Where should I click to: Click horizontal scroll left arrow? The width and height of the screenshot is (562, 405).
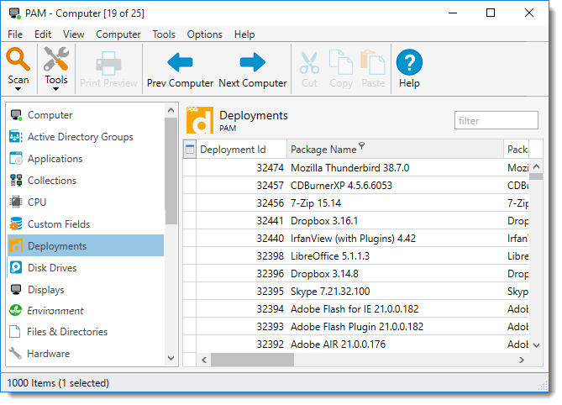(204, 360)
